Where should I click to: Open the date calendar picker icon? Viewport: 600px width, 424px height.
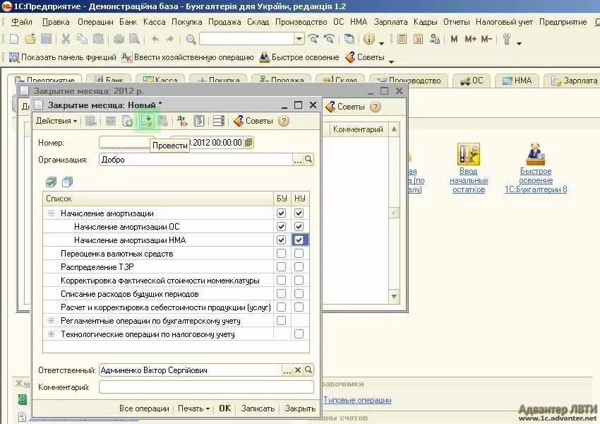tap(248, 143)
